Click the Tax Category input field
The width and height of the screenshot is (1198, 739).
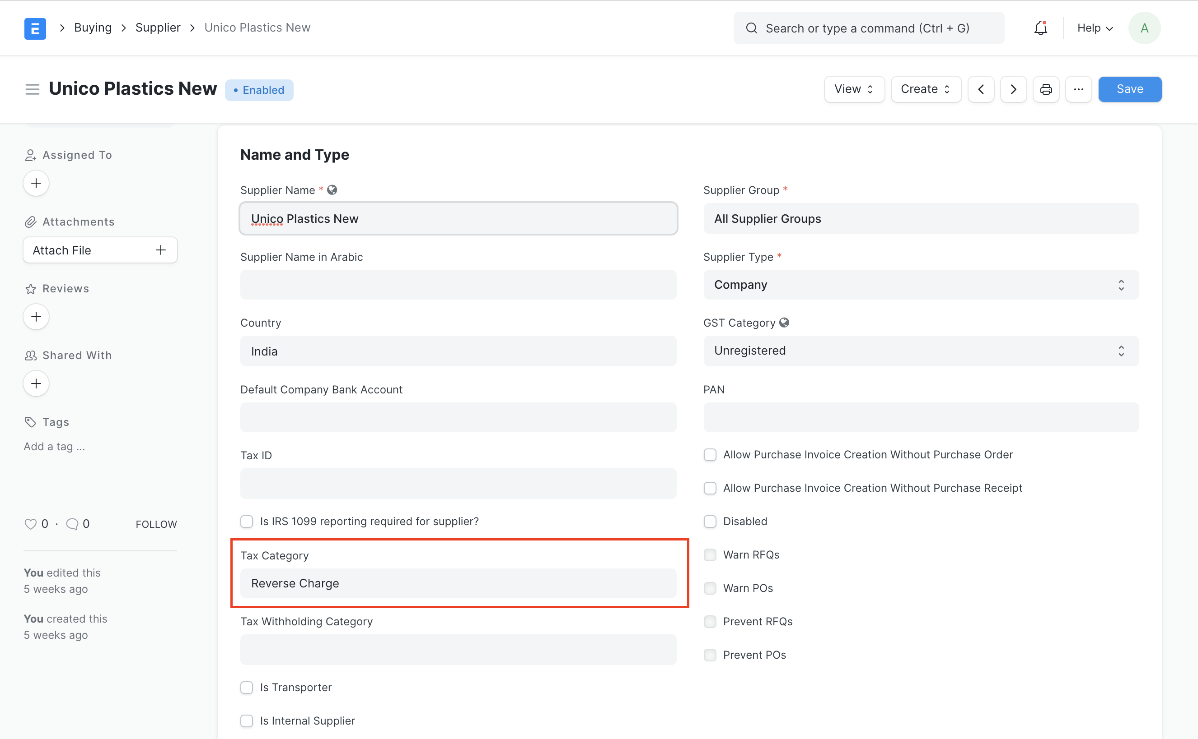coord(458,582)
